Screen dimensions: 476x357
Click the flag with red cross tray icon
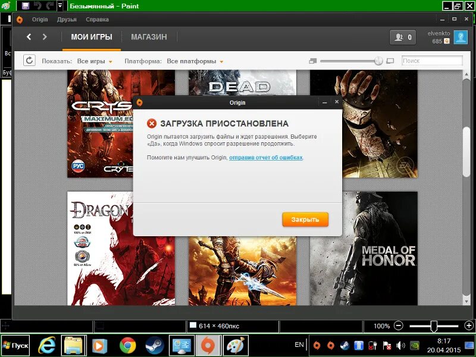pos(387,346)
